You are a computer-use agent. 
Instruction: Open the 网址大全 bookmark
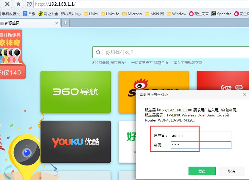pos(48,14)
